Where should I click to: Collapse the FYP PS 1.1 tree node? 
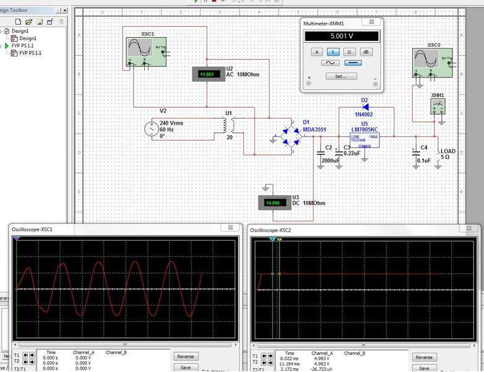coord(2,46)
